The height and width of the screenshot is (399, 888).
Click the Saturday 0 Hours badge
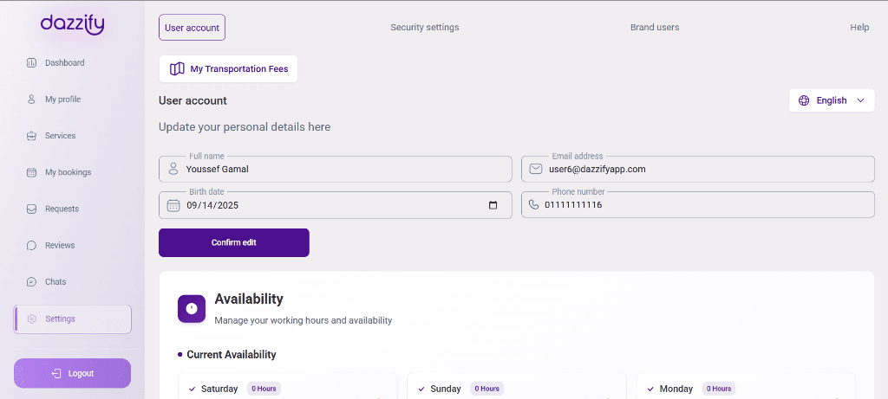coord(264,389)
